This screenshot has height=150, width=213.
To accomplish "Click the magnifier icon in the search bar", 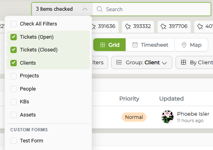I will (100, 9).
